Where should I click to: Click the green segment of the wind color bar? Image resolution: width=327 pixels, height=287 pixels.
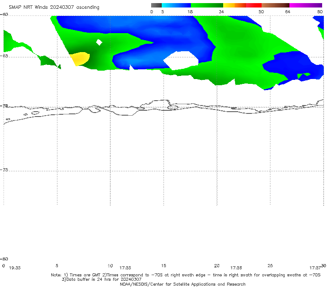(207, 5)
